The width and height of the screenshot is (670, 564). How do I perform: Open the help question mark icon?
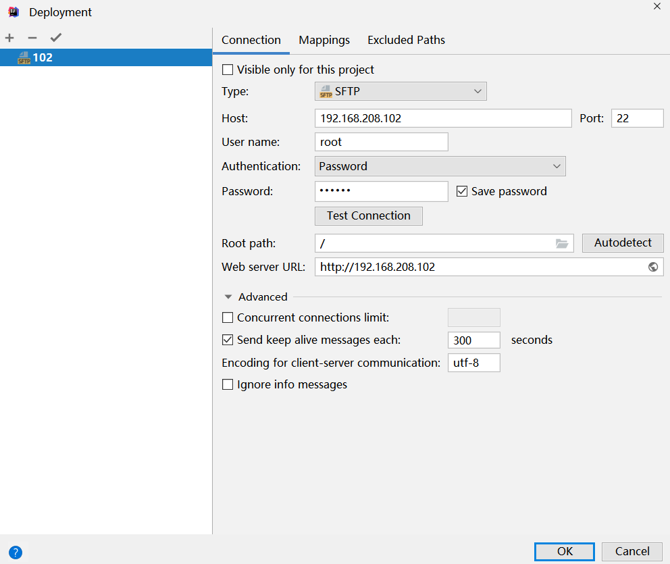click(x=16, y=552)
